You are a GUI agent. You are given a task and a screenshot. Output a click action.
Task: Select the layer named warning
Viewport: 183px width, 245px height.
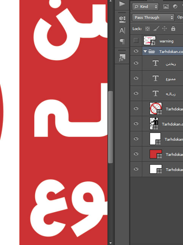[166, 41]
